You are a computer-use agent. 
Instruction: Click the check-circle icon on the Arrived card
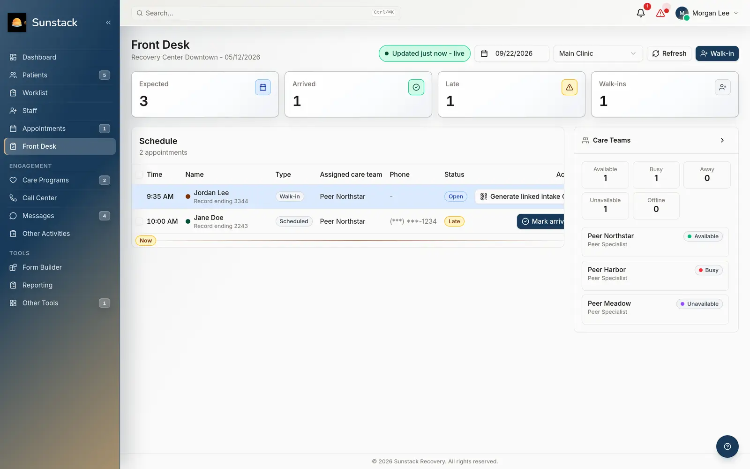point(416,87)
